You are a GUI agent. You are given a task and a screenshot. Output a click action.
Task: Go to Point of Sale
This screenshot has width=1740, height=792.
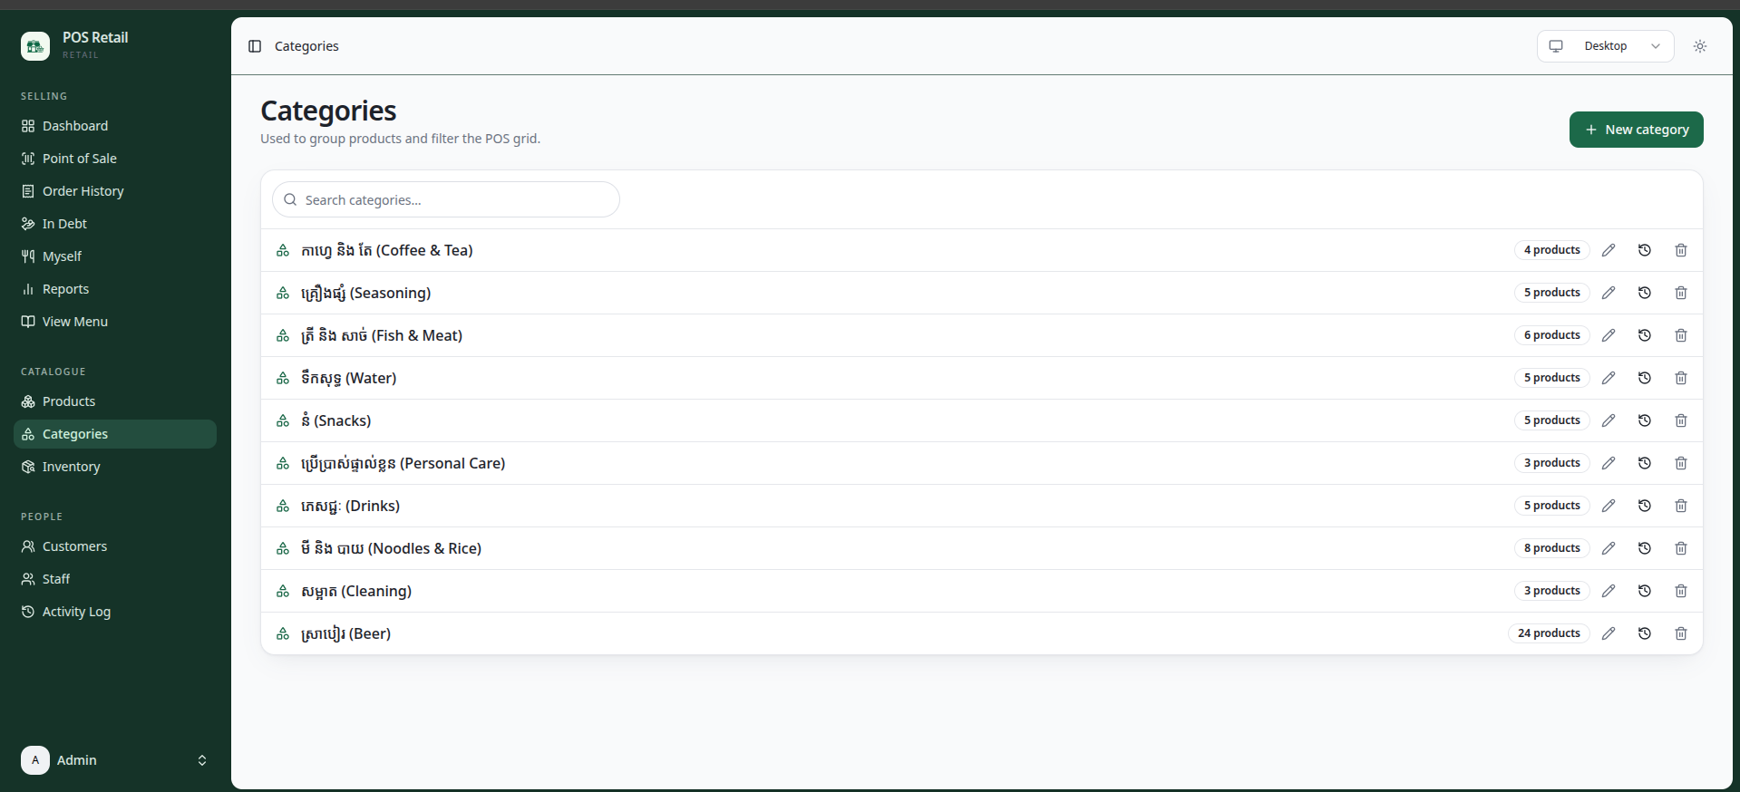(115, 159)
